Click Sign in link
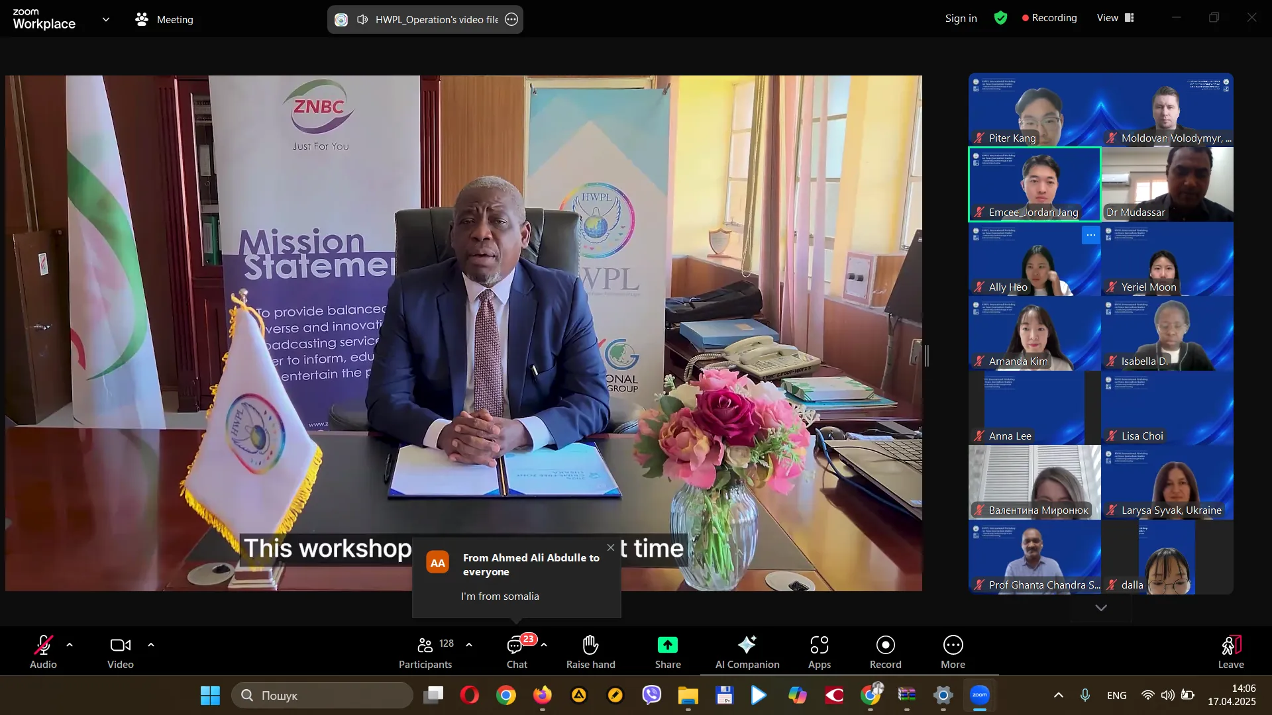This screenshot has height=715, width=1272. 961,19
